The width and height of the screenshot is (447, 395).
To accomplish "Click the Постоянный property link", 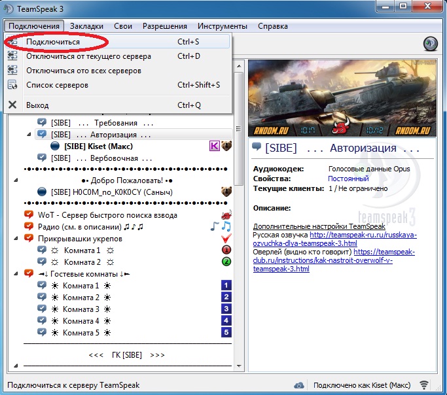I will (x=348, y=179).
